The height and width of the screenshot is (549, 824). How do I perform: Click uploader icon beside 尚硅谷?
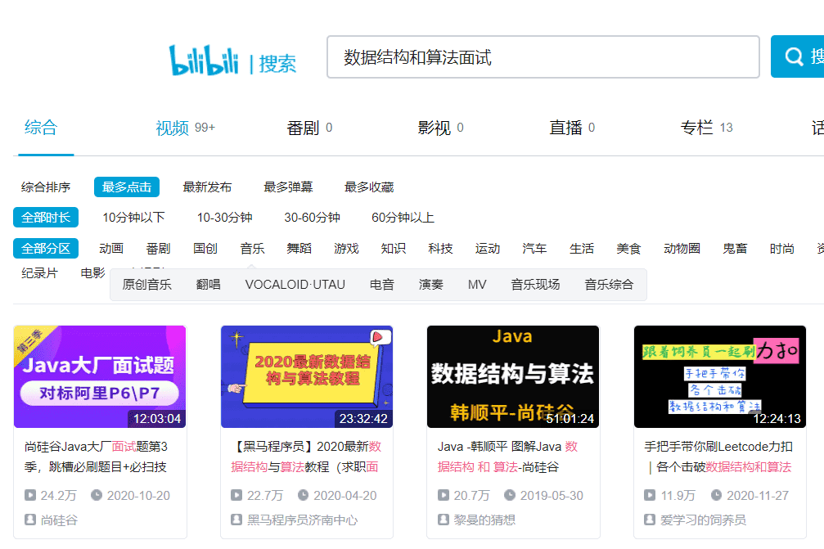click(30, 520)
